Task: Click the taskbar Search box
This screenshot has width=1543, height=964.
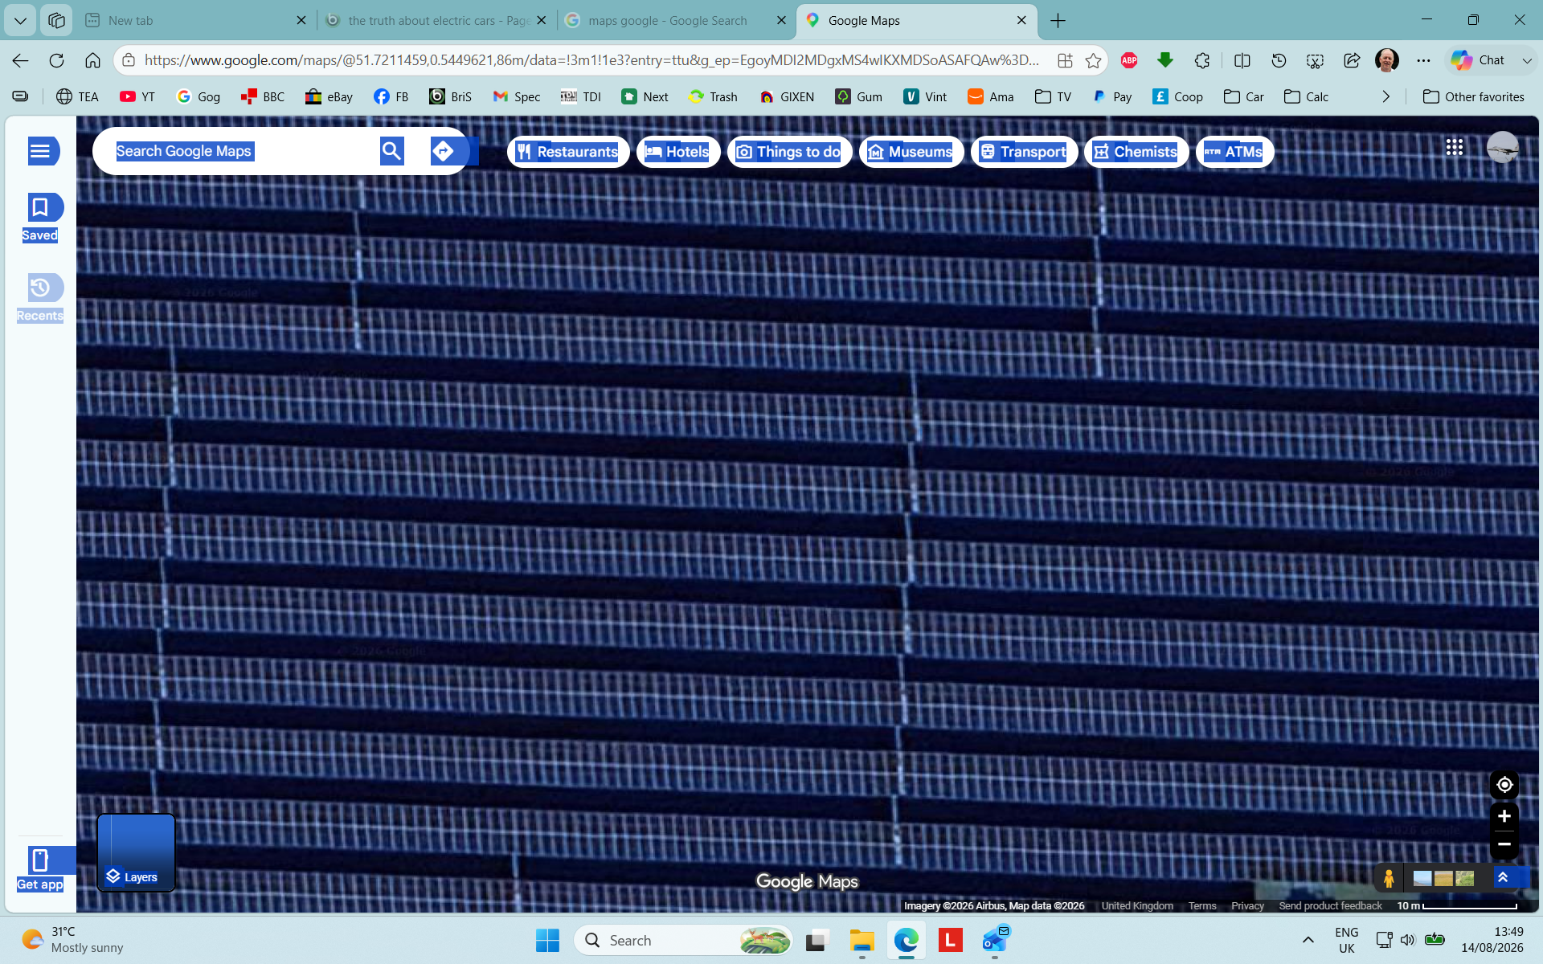Action: click(683, 940)
